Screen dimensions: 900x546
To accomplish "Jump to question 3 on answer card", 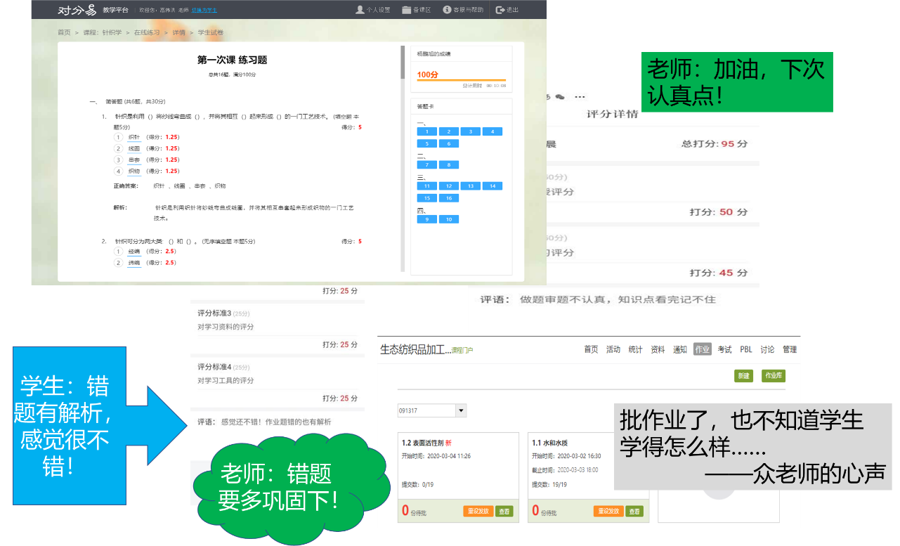I will [471, 131].
